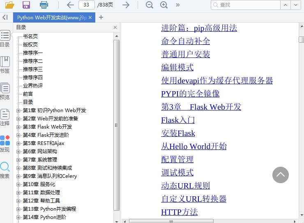Viewport: 304px width, 223px height.
Task: Go to the next page arrow
Action: [x=126, y=5]
